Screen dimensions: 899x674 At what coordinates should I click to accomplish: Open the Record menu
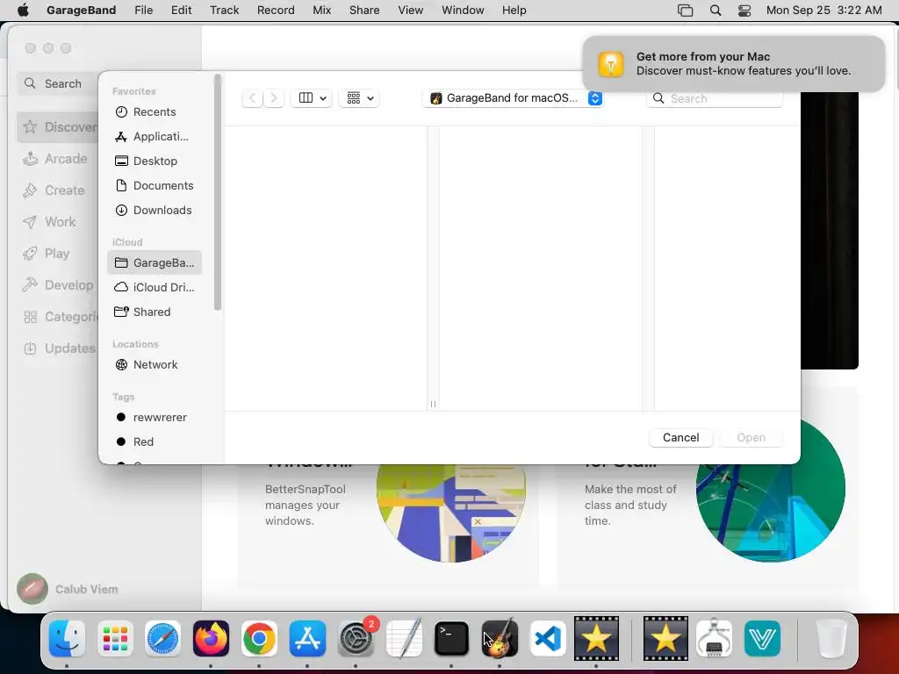point(276,11)
